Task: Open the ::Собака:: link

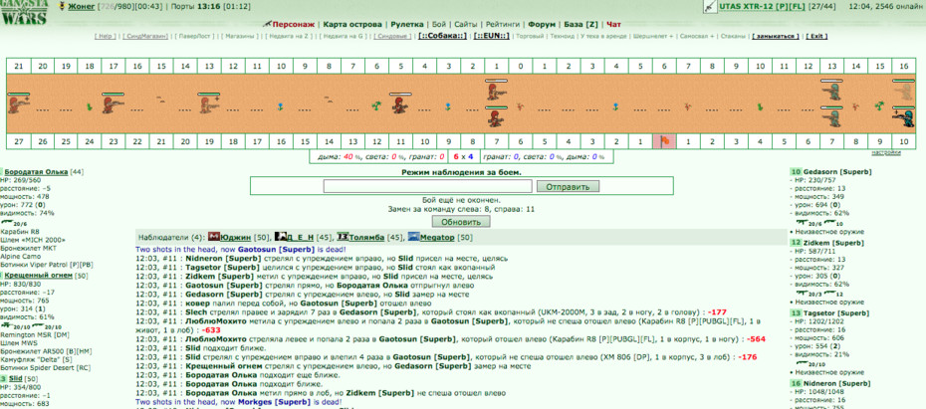Action: click(443, 36)
